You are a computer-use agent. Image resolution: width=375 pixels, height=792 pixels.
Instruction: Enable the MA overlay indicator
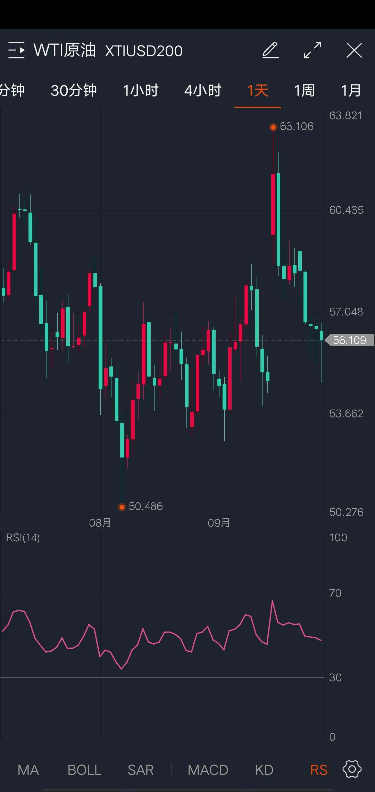[x=28, y=770]
